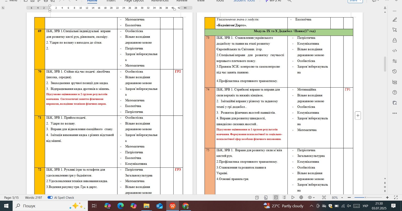Zoom in with the plus button
Image resolution: width=402 pixels, height=211 pixels.
click(387, 197)
